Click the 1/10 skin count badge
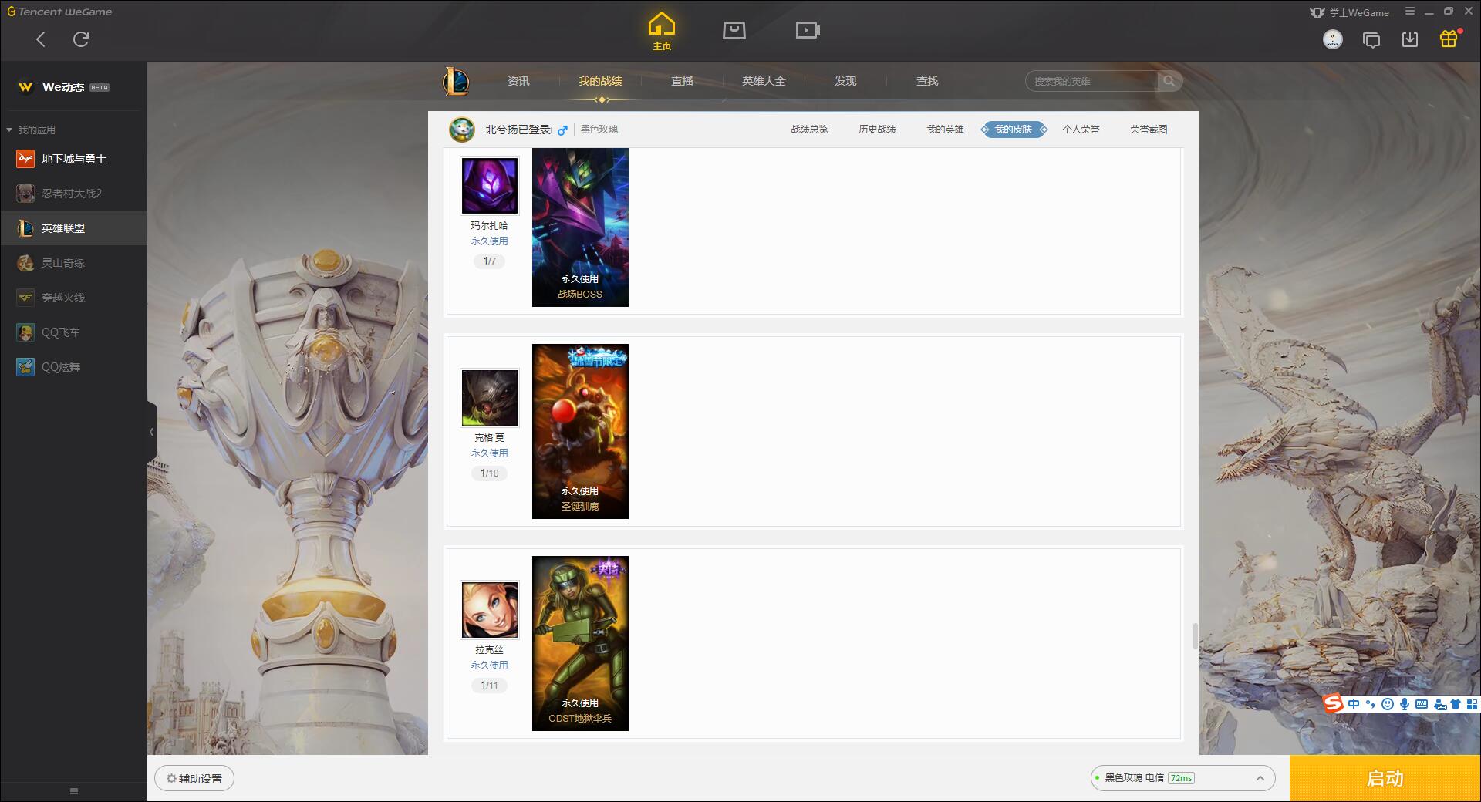Screen dimensions: 1481x802 (x=490, y=473)
